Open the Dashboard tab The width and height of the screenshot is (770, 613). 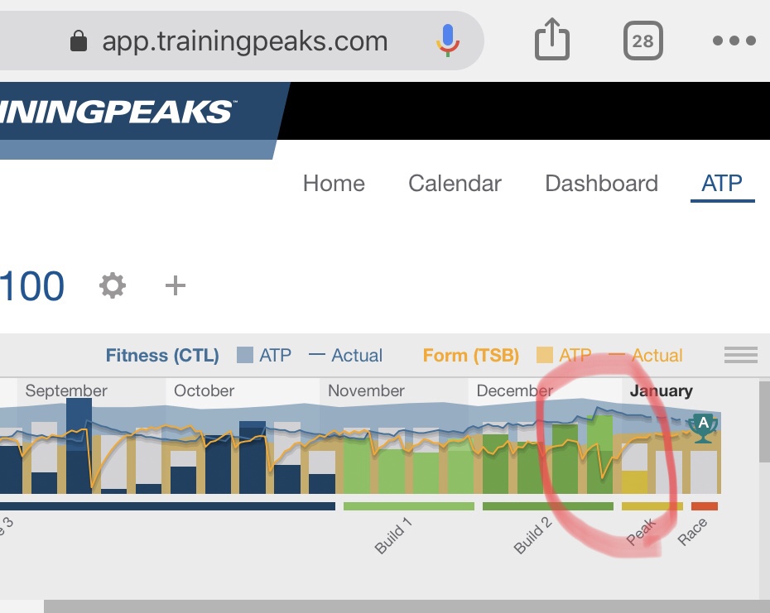tap(601, 184)
